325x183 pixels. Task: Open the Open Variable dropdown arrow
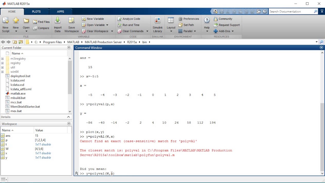(x=107, y=25)
